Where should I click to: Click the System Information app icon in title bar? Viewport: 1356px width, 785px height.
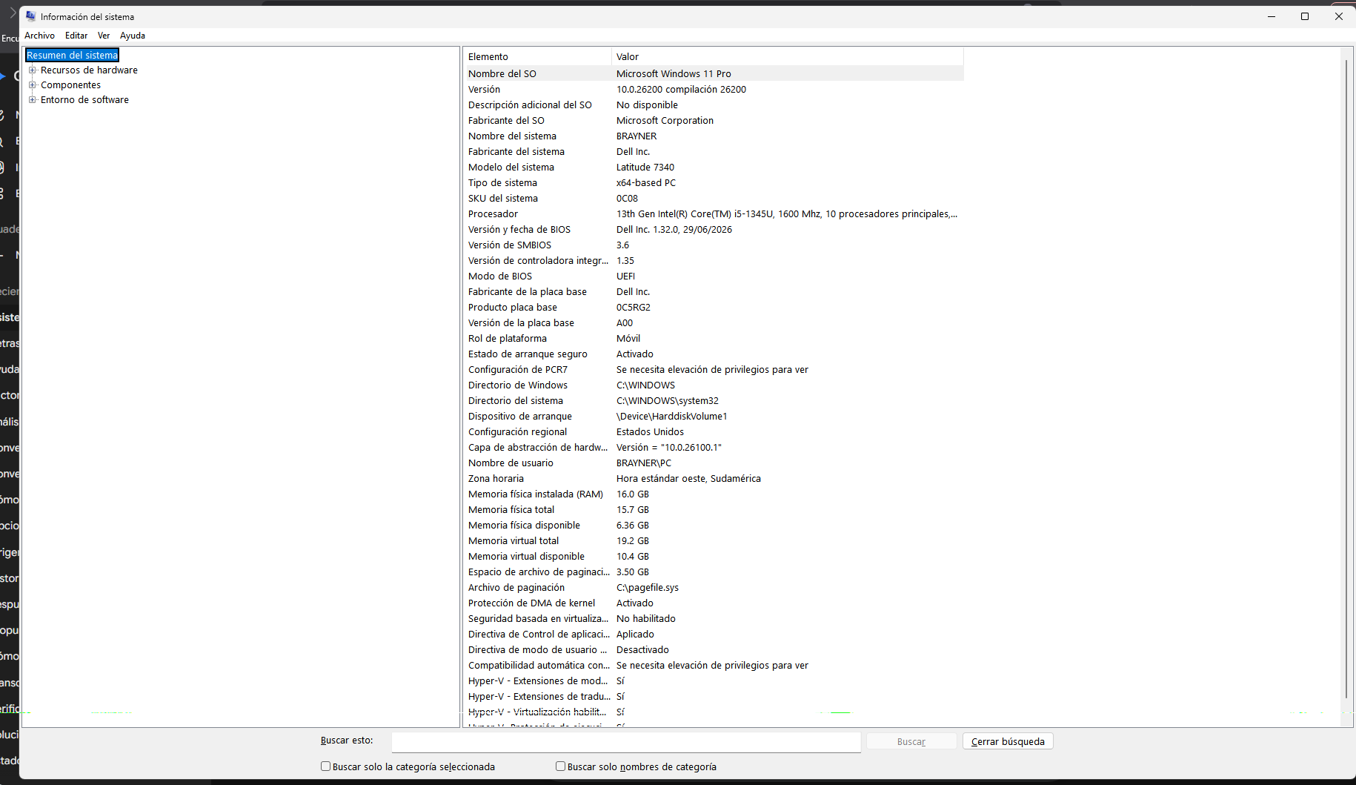point(30,16)
